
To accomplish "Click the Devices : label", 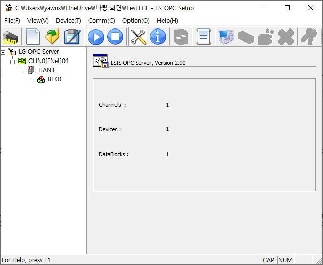I will (x=110, y=129).
